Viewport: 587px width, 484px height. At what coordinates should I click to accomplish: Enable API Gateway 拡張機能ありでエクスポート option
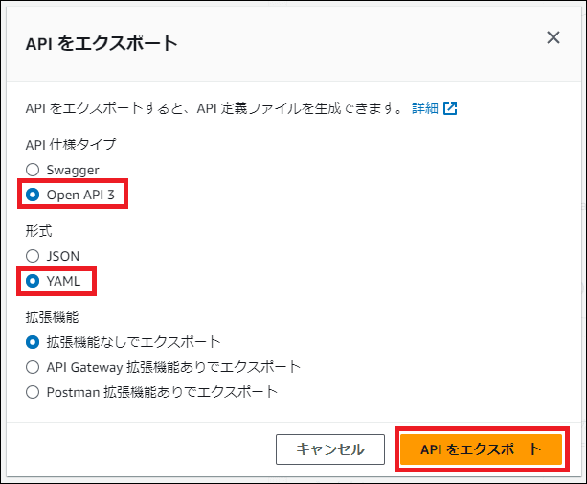[33, 366]
